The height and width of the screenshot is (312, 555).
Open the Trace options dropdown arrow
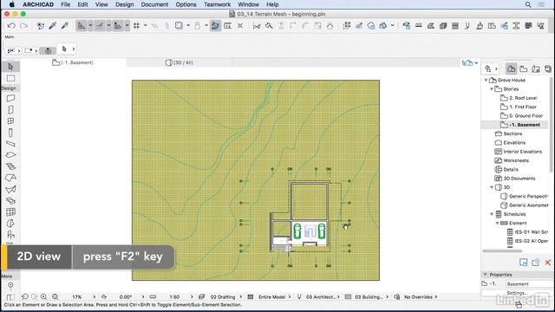click(x=188, y=25)
